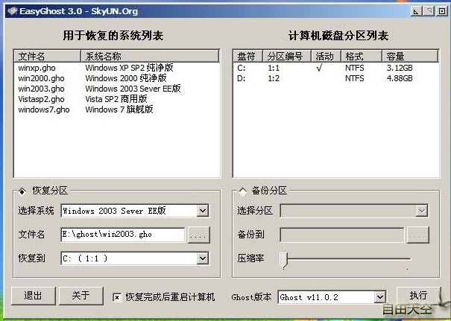Click the E:\ghost\win2003.gho file path field
Screen dimensions: 451x321
pyautogui.click(x=122, y=235)
